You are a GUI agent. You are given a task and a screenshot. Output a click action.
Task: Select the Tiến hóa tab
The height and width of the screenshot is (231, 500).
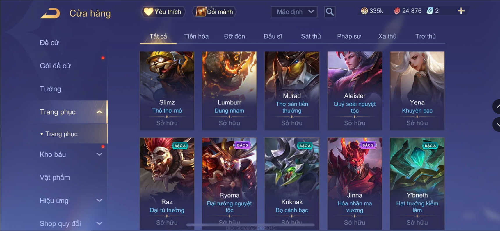(196, 36)
